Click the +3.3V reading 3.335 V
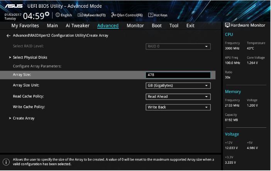This screenshot has width=271, height=171. [x=230, y=163]
